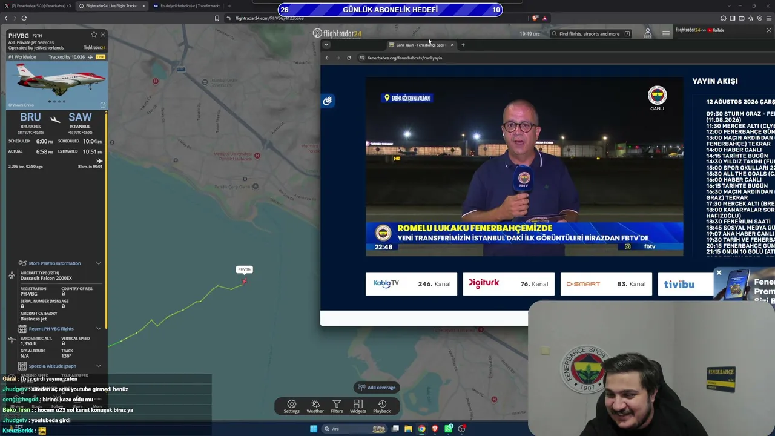The image size is (775, 436).
Task: Open the Flightradar24 hamburger menu
Action: point(666,34)
